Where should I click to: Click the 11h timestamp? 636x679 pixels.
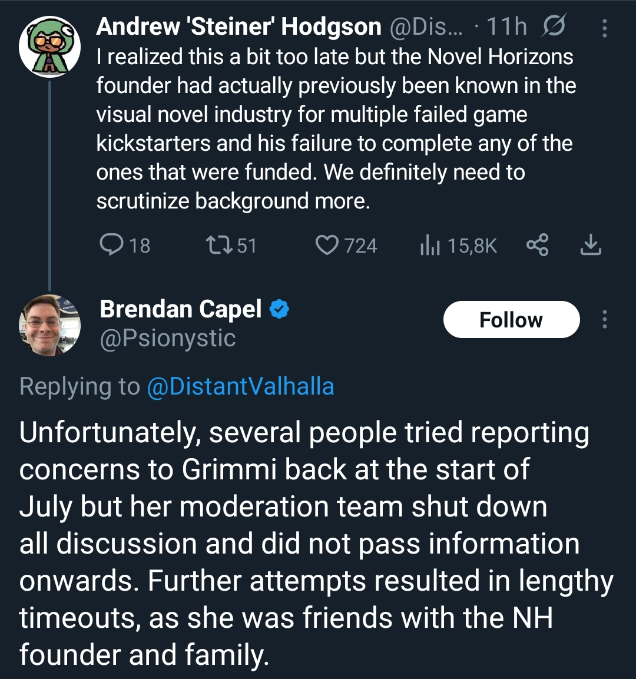[x=507, y=27]
